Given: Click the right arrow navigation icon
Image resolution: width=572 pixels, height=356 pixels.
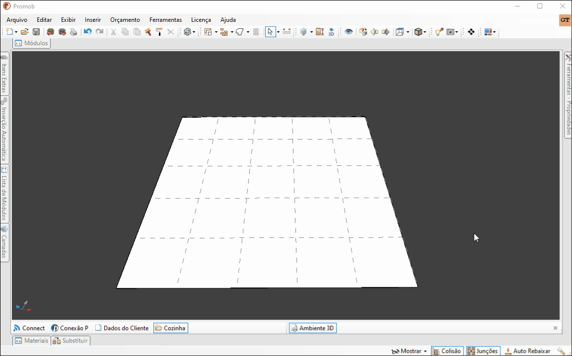Looking at the screenshot, I should coord(386,32).
